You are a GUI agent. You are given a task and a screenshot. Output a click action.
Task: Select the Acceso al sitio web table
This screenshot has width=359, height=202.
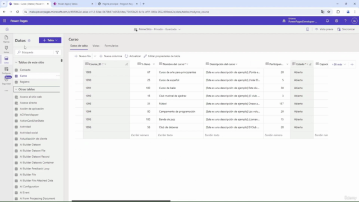(31, 97)
